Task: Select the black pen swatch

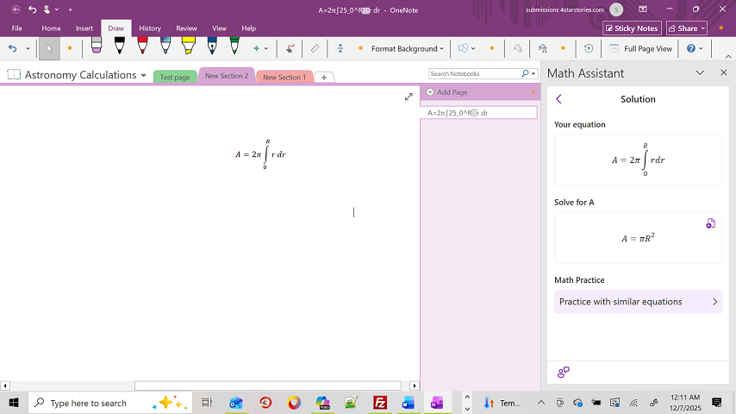Action: pos(119,47)
